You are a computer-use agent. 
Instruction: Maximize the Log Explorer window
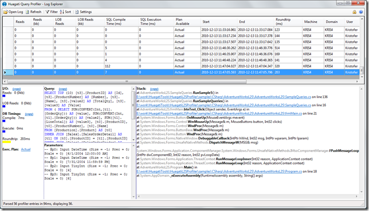[x=348, y=3]
